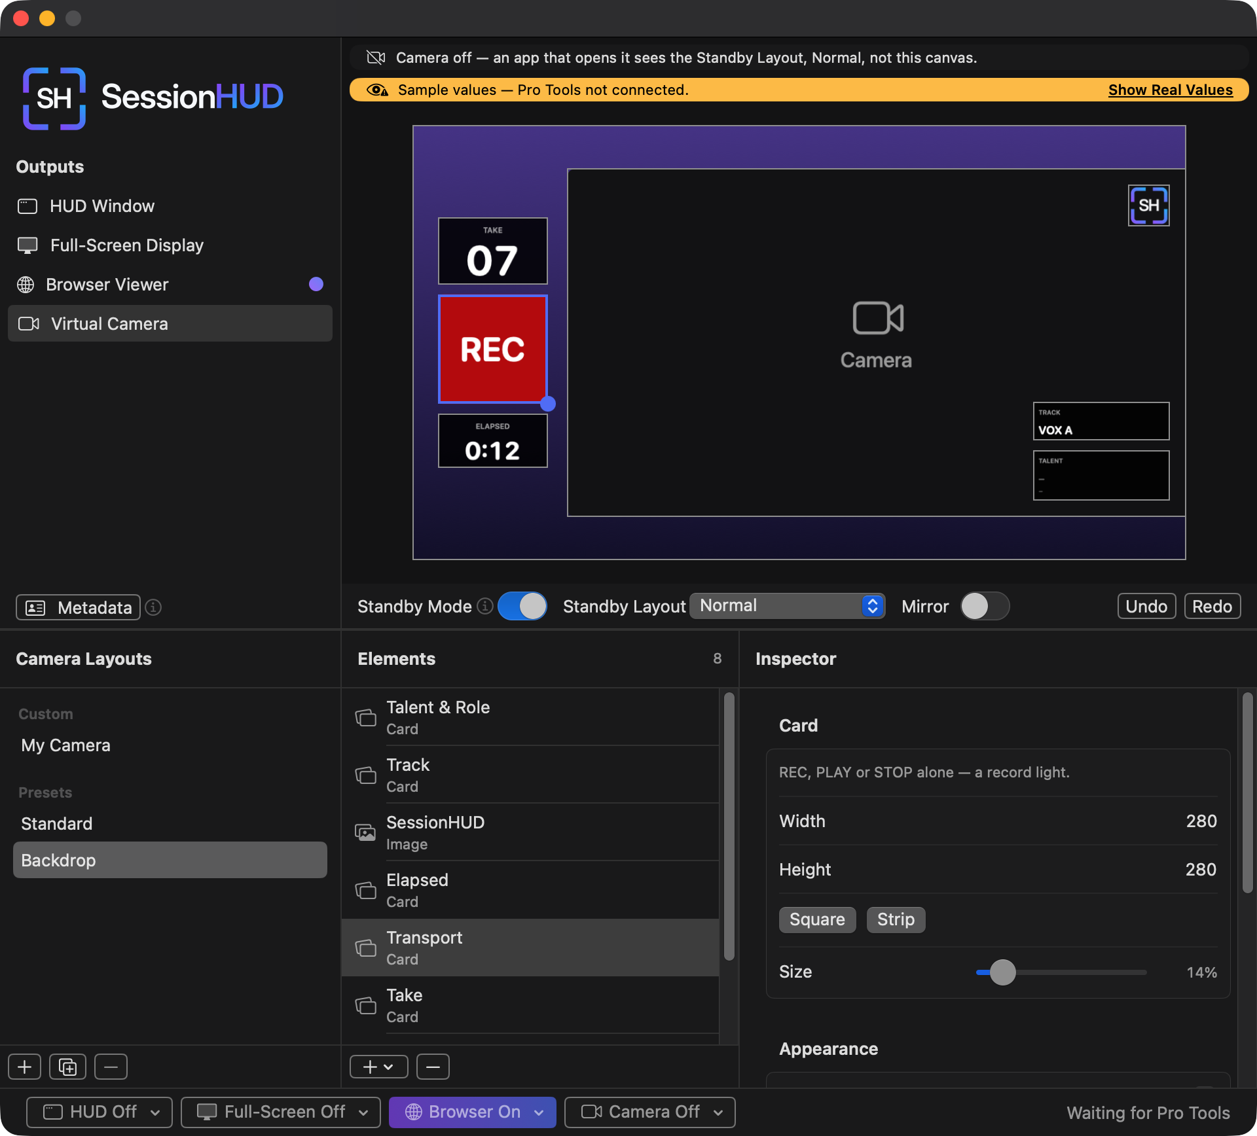Image resolution: width=1257 pixels, height=1136 pixels.
Task: Open the HUD Off dropdown menu
Action: (100, 1112)
